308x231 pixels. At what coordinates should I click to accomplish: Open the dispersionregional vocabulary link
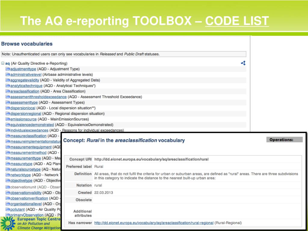coord(26,113)
